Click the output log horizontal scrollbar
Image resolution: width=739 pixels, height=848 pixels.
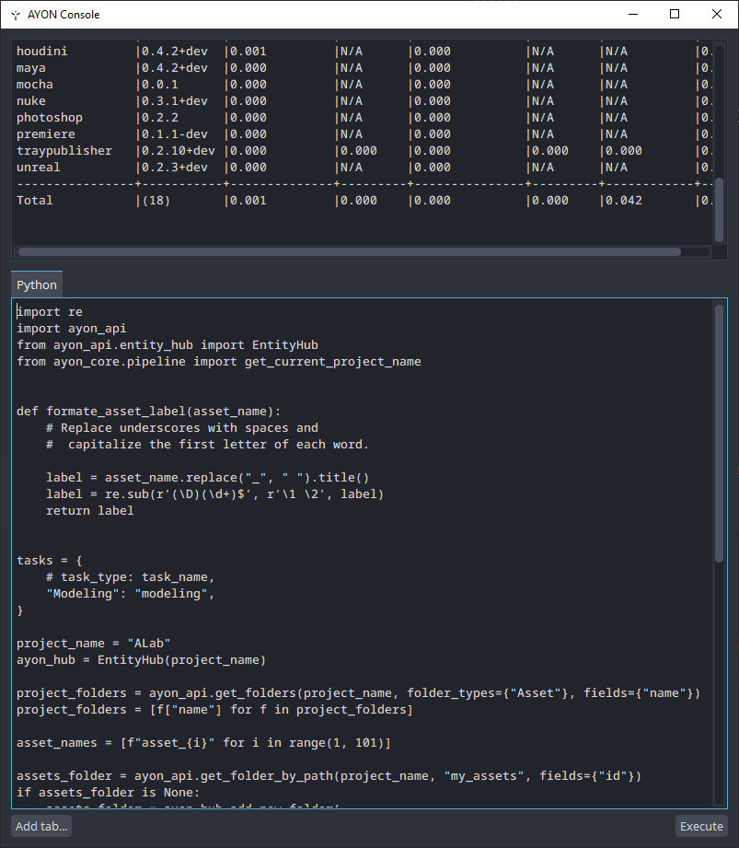point(349,251)
